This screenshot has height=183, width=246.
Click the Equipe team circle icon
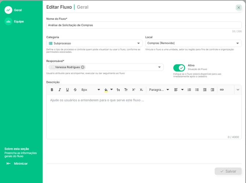8,21
